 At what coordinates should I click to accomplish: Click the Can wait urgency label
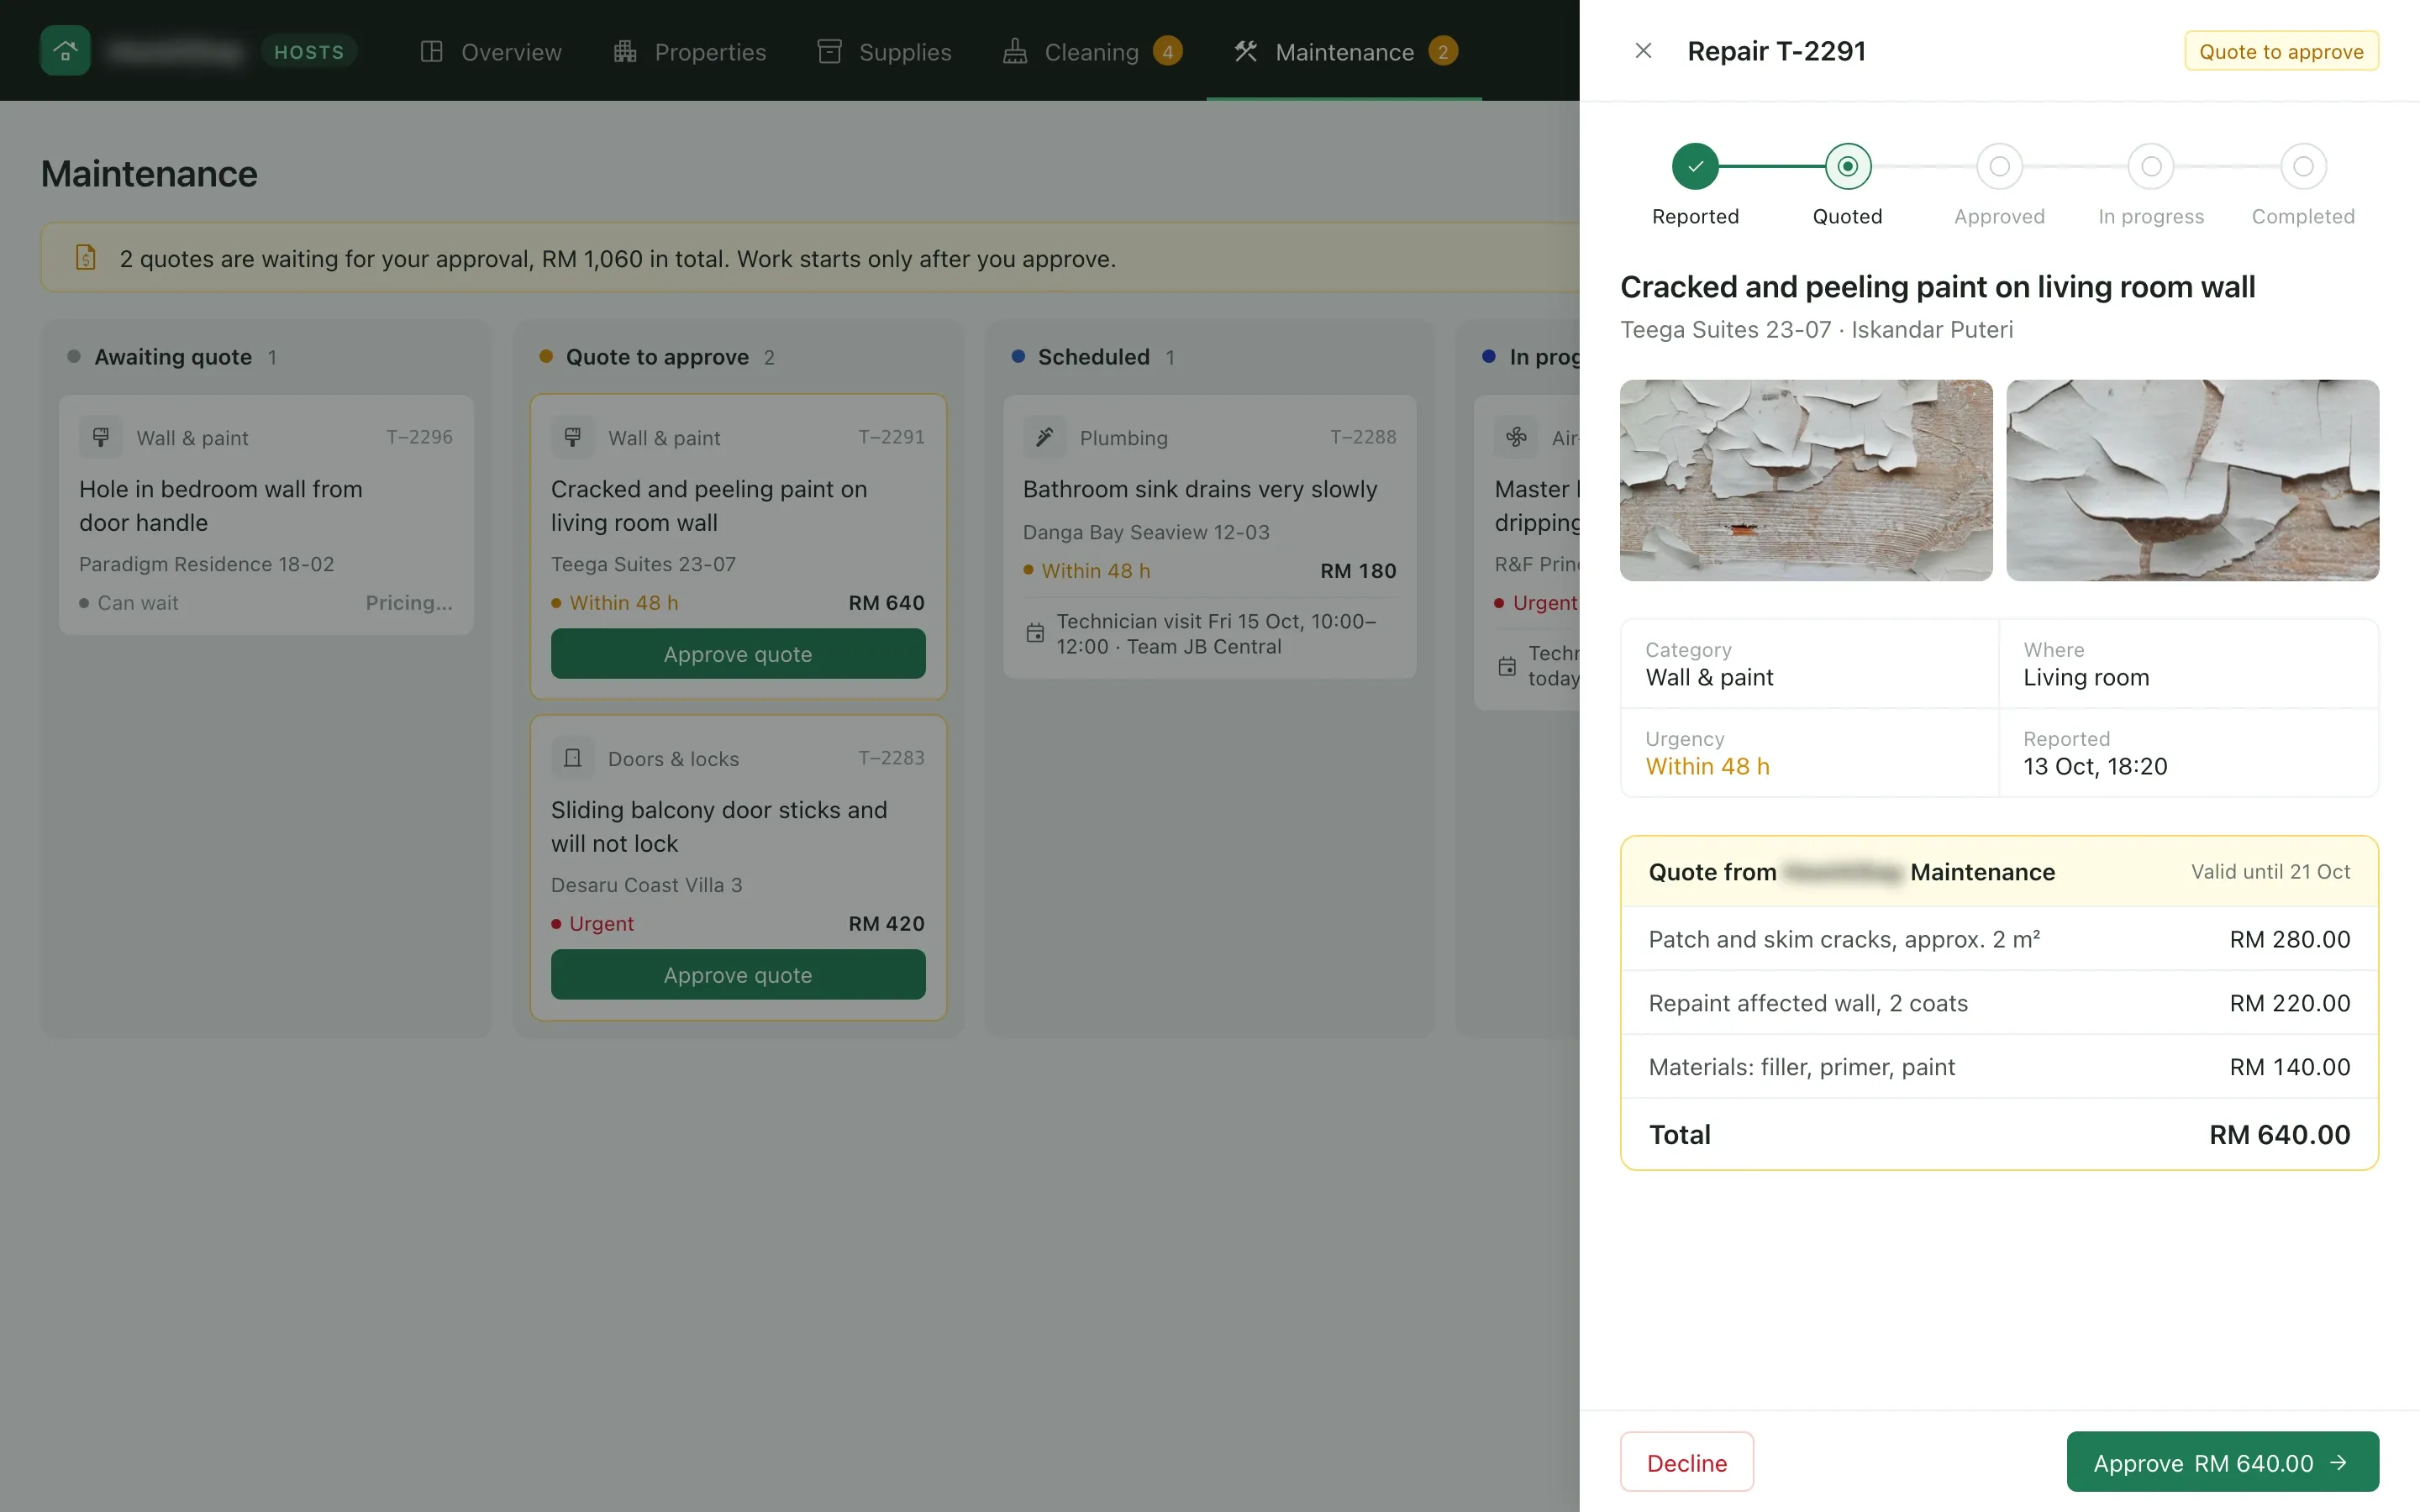pyautogui.click(x=129, y=603)
